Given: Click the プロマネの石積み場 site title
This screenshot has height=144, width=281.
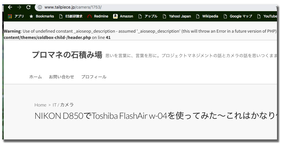Looking at the screenshot, I should (67, 55).
